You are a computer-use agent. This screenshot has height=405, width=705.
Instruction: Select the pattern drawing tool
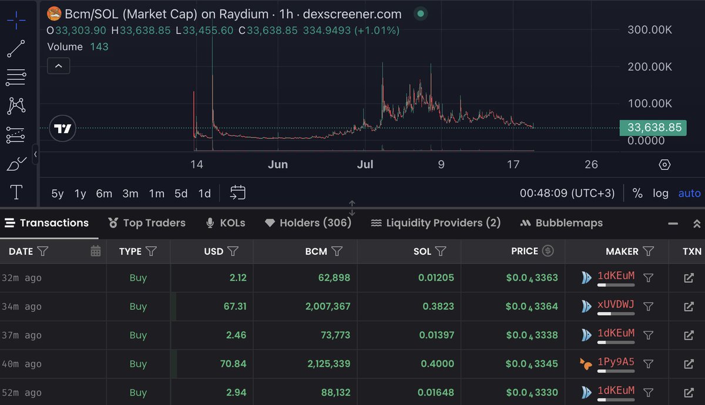click(16, 106)
